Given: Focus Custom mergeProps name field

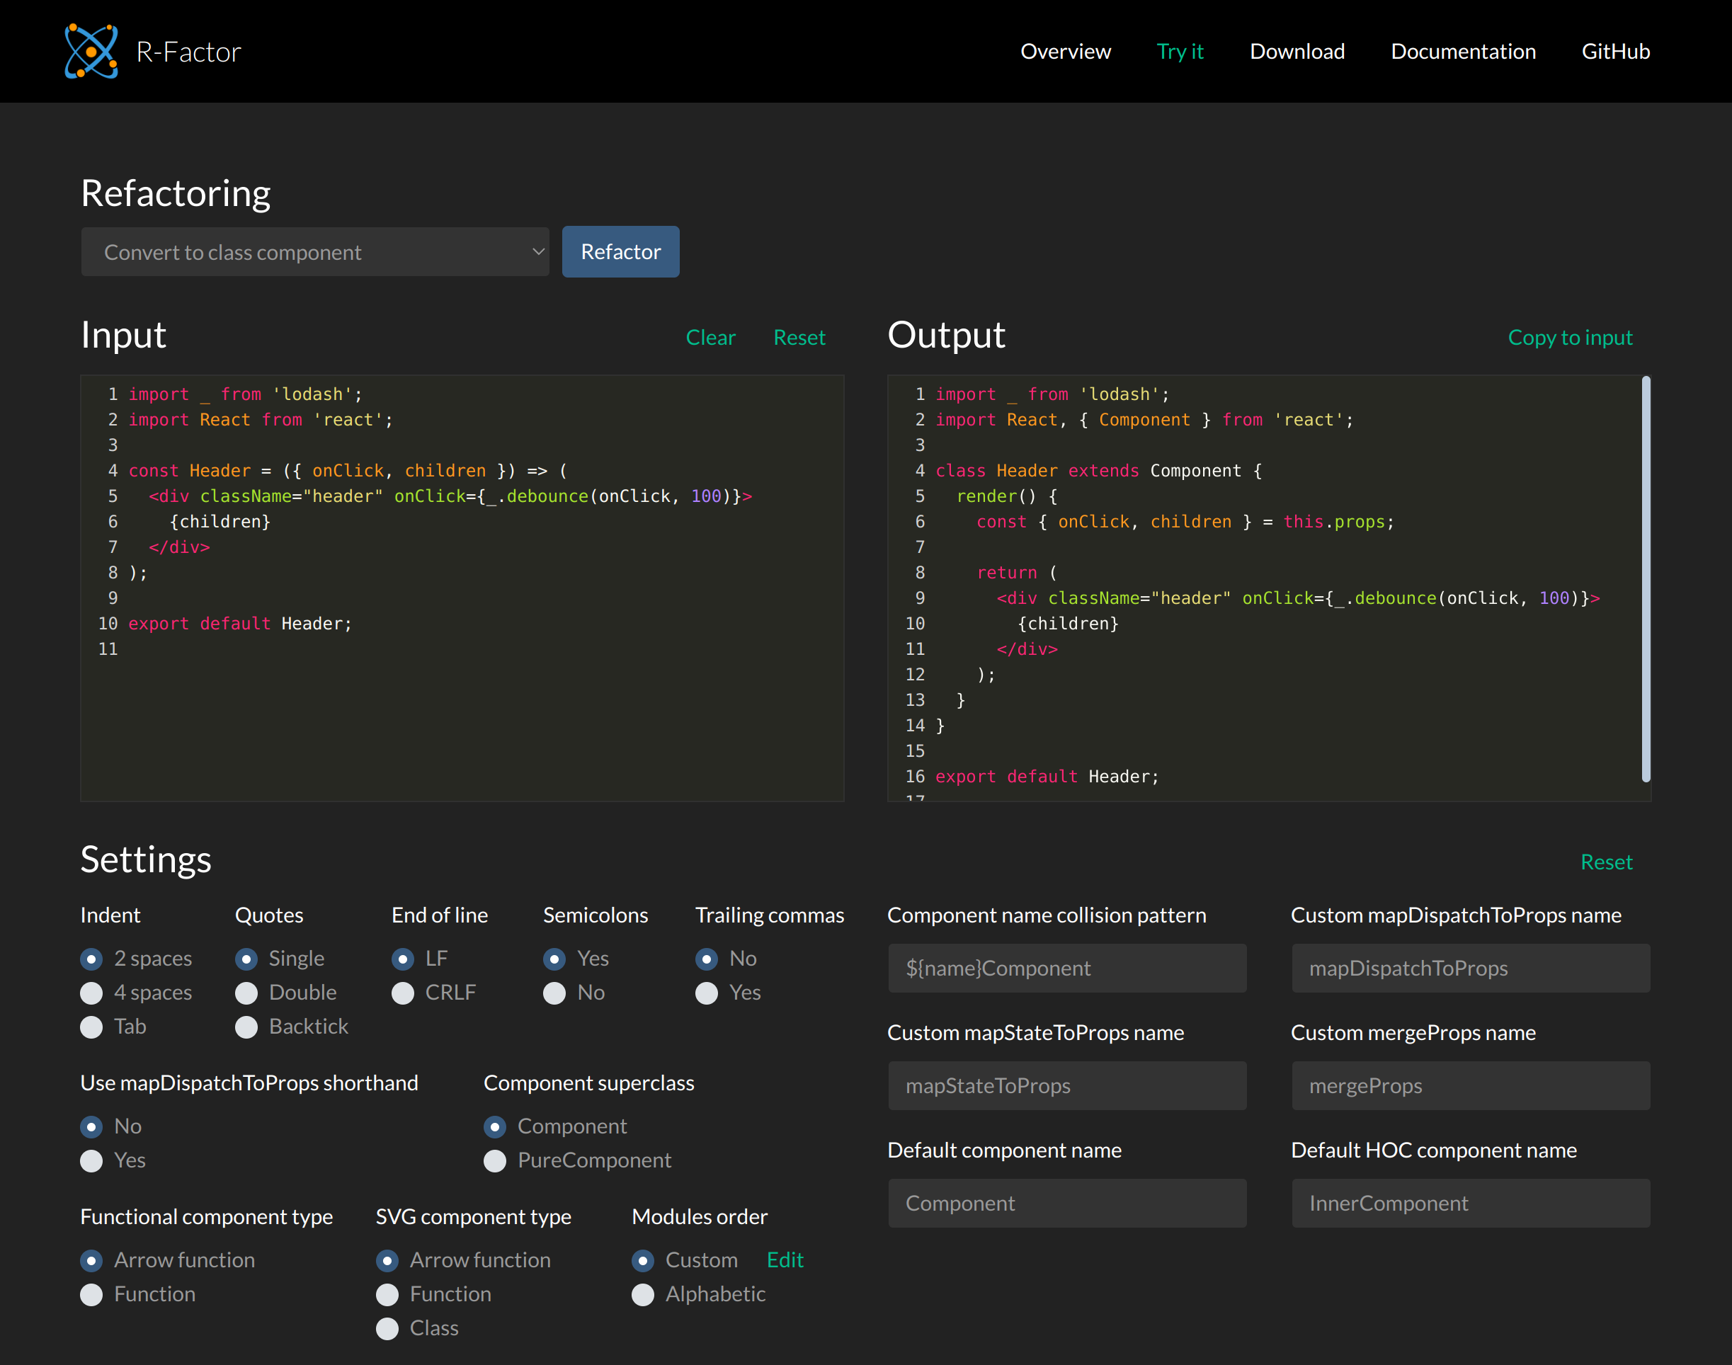Looking at the screenshot, I should click(x=1471, y=1085).
